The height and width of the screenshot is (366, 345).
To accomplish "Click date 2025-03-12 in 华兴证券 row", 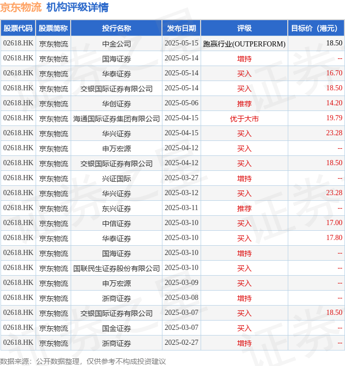I will click(182, 193).
